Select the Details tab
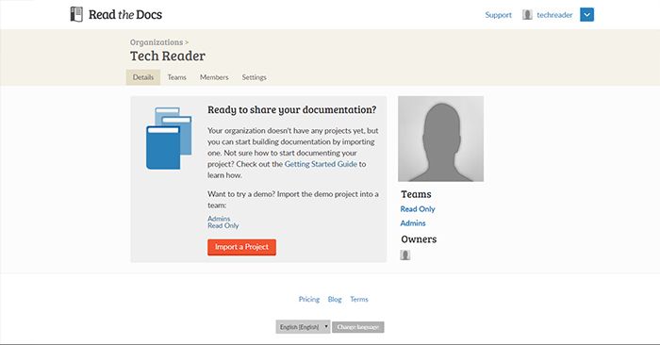The image size is (660, 345). pos(143,77)
